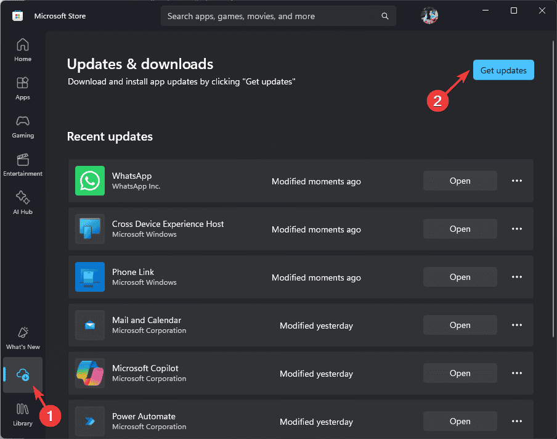This screenshot has width=557, height=439.
Task: Open the Home section in sidebar
Action: [23, 50]
